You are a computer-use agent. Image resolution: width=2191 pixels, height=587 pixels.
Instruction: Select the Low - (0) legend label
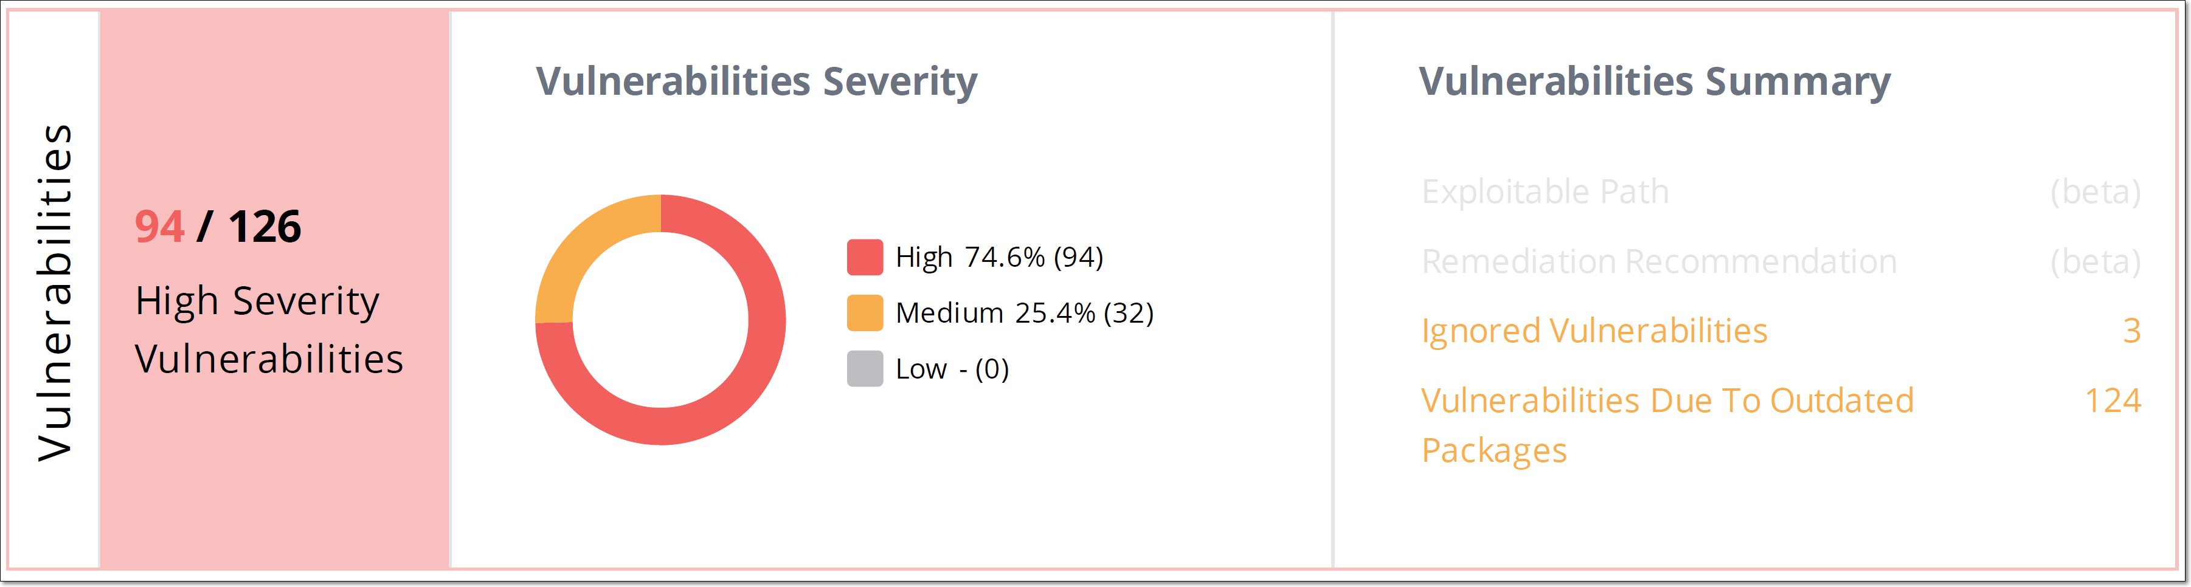coord(952,369)
